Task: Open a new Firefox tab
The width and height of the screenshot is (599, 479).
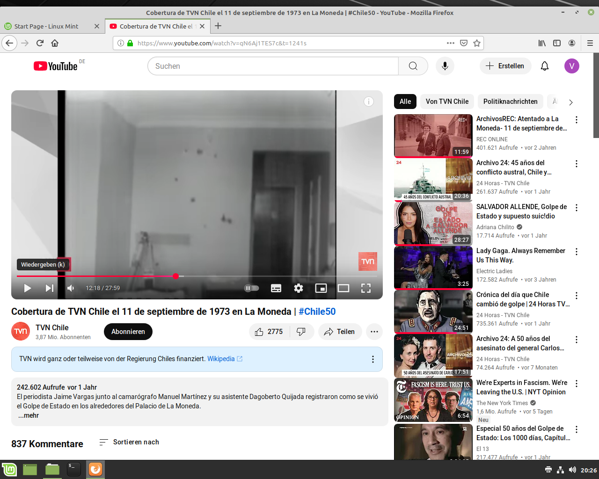Action: (218, 26)
